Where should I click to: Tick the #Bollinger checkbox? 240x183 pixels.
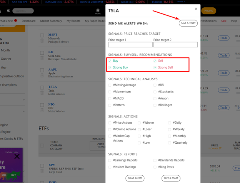pos(155,105)
